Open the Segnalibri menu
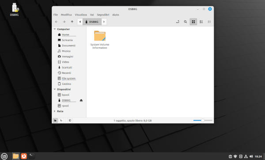Screen dimensions: 265x160 103,15
